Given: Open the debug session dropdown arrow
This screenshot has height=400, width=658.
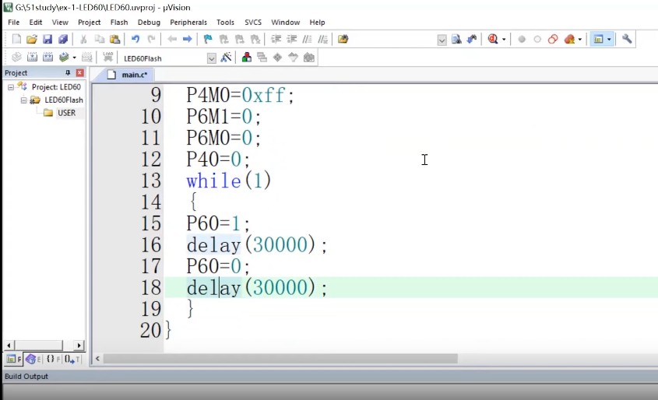Looking at the screenshot, I should [504, 40].
